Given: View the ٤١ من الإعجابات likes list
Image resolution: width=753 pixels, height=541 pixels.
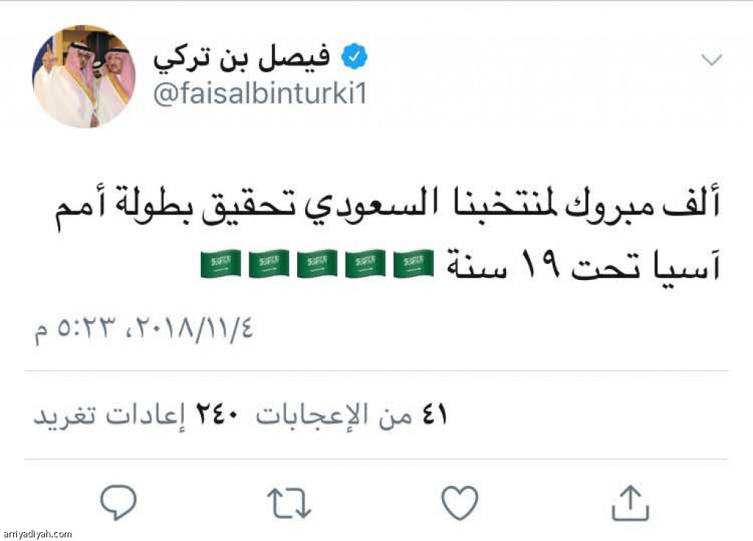Looking at the screenshot, I should [351, 415].
